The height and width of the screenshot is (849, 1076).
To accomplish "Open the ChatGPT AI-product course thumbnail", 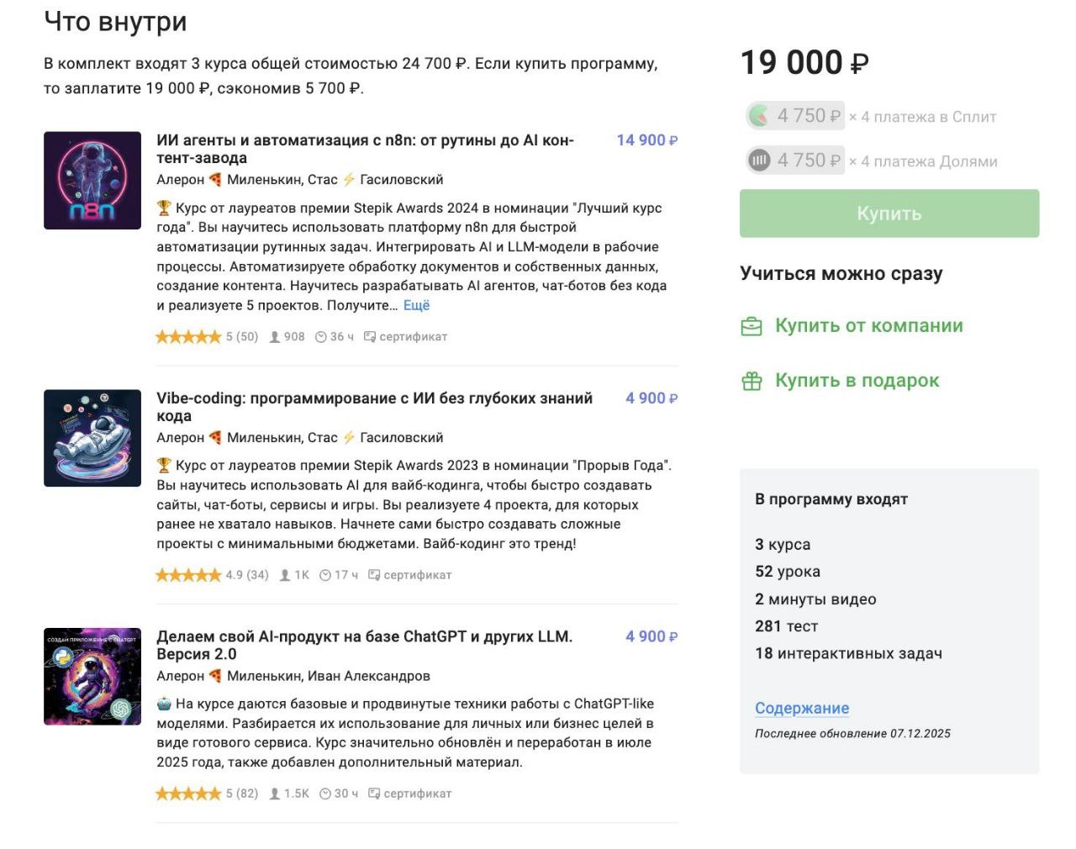I will 92,676.
